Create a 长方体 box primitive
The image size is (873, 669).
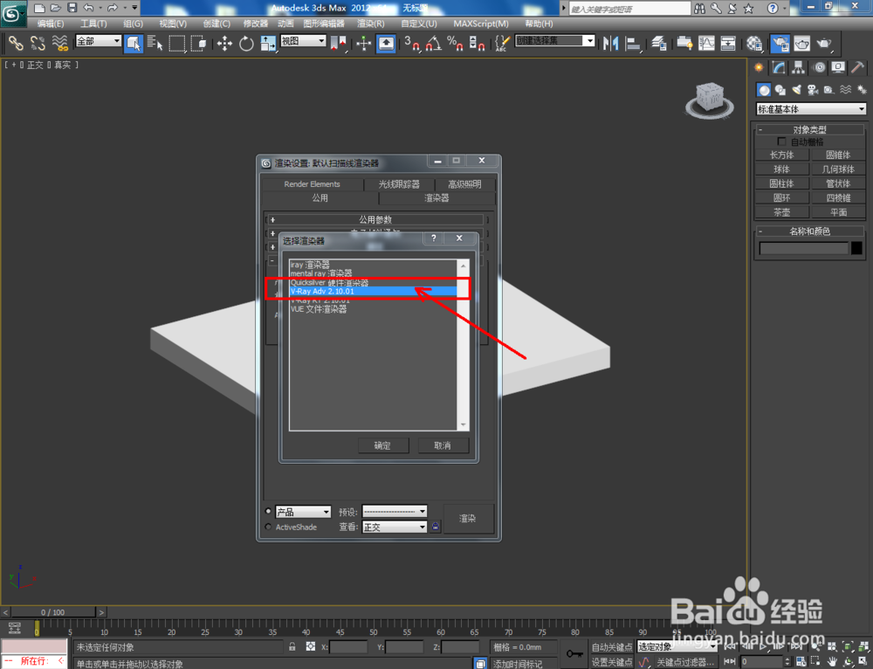point(781,155)
